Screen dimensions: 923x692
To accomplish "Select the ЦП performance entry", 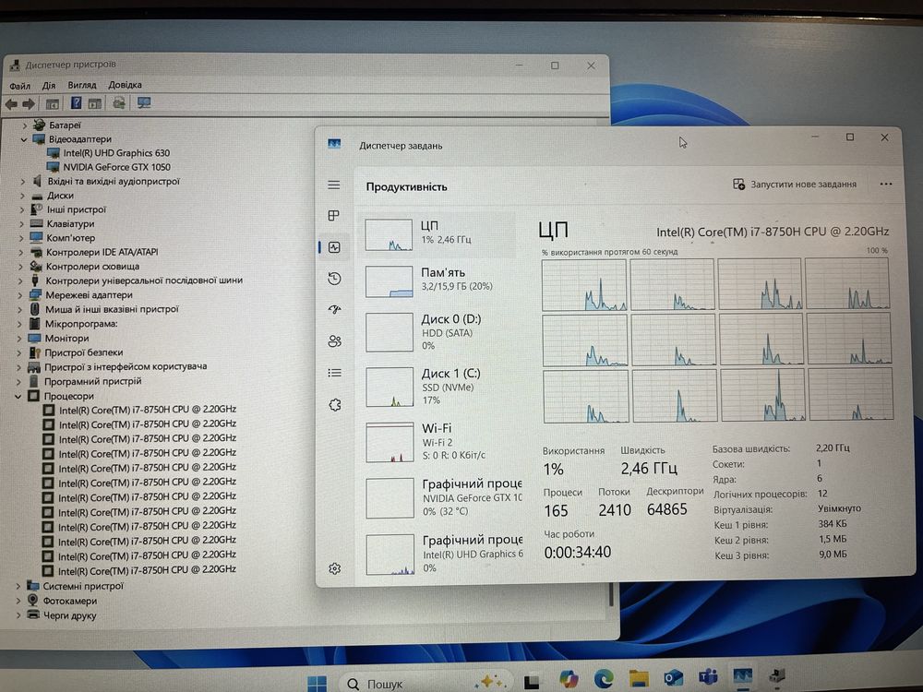I will point(437,233).
